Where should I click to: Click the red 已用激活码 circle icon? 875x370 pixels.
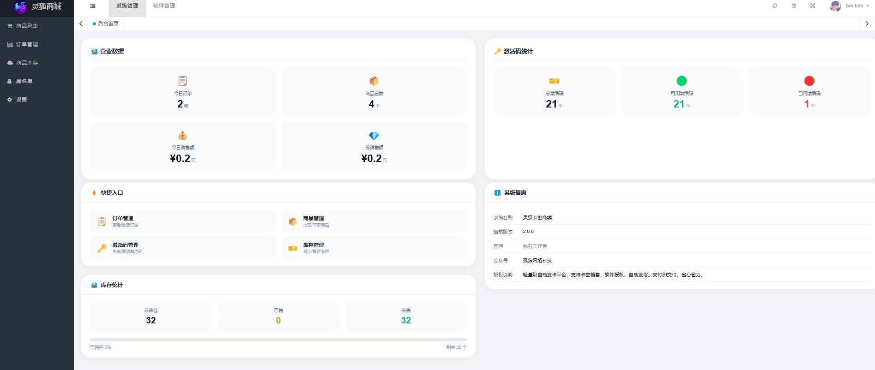(x=809, y=81)
